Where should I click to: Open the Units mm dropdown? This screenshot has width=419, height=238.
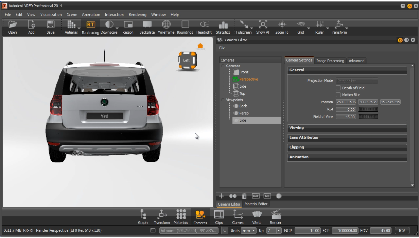tap(249, 230)
